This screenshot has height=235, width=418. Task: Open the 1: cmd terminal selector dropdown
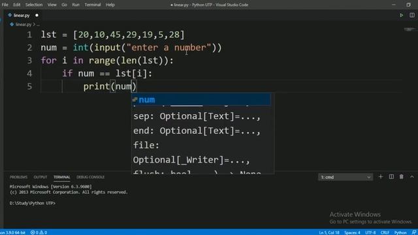tap(346, 177)
